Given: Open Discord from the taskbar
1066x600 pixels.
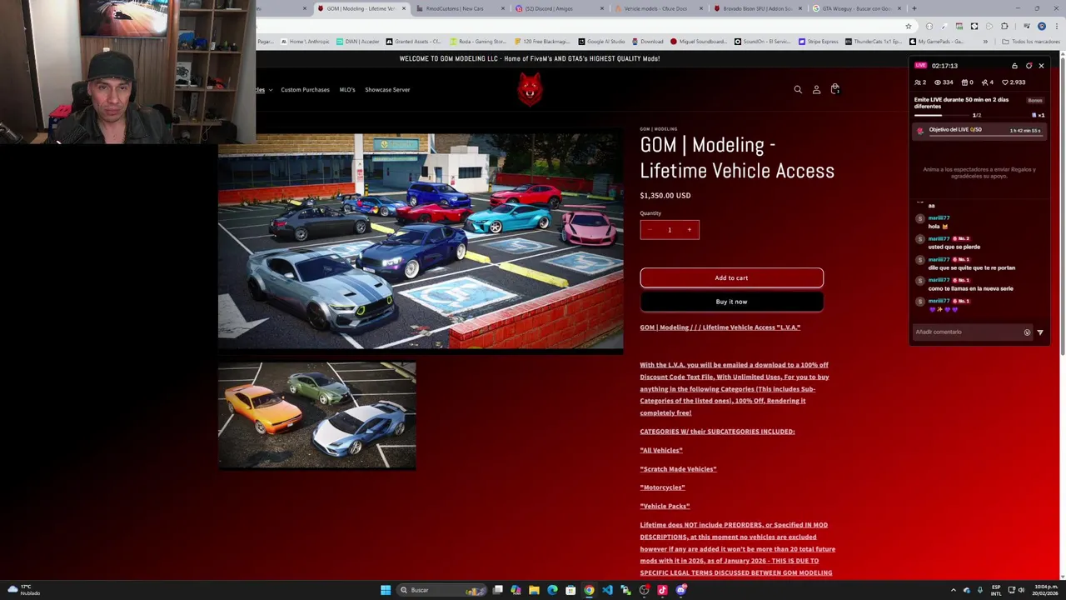Looking at the screenshot, I should [x=680, y=590].
